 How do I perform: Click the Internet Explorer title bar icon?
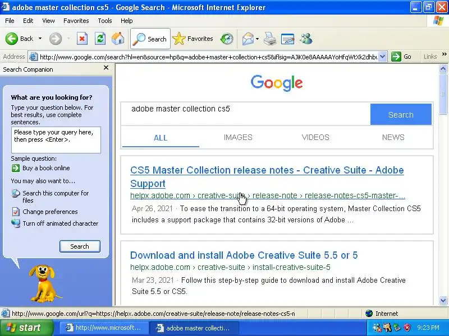[x=5, y=7]
